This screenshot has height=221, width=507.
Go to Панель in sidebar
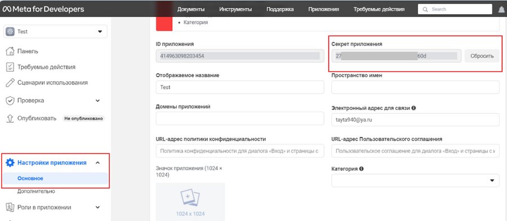(28, 51)
